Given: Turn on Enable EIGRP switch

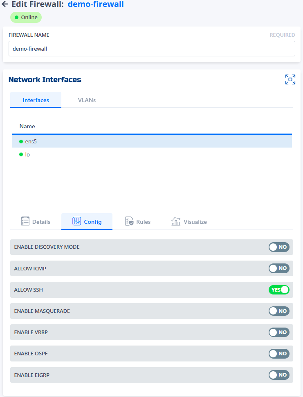Looking at the screenshot, I should tap(279, 375).
